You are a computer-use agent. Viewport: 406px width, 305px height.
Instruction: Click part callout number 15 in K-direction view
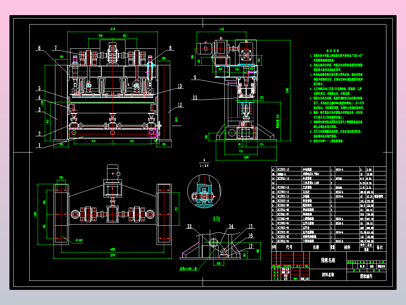click(x=250, y=226)
